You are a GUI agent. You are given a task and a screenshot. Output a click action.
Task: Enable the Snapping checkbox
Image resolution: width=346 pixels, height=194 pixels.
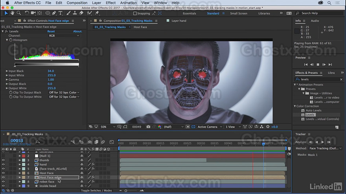pyautogui.click(x=135, y=13)
